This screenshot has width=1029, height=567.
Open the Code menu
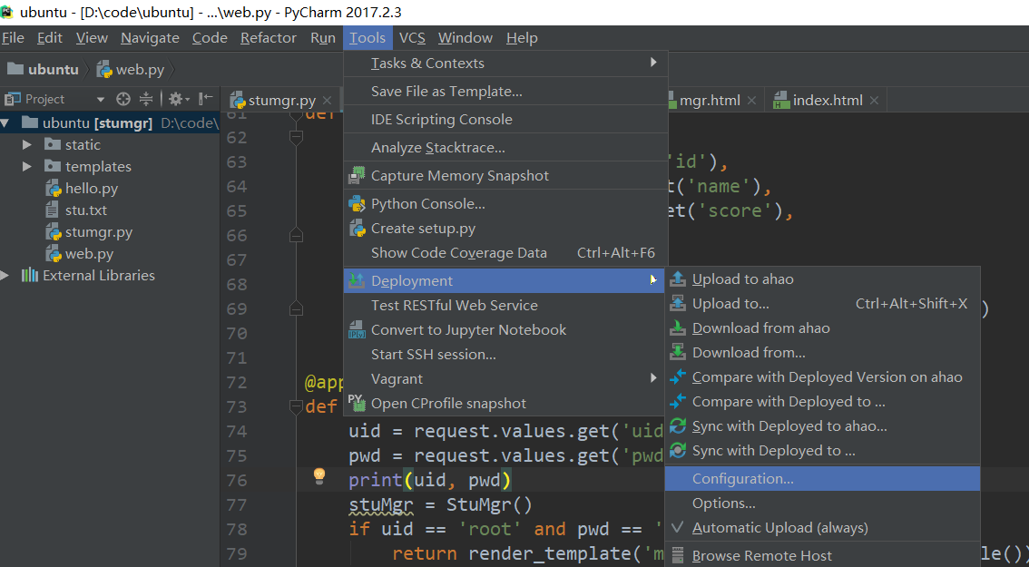pyautogui.click(x=210, y=38)
